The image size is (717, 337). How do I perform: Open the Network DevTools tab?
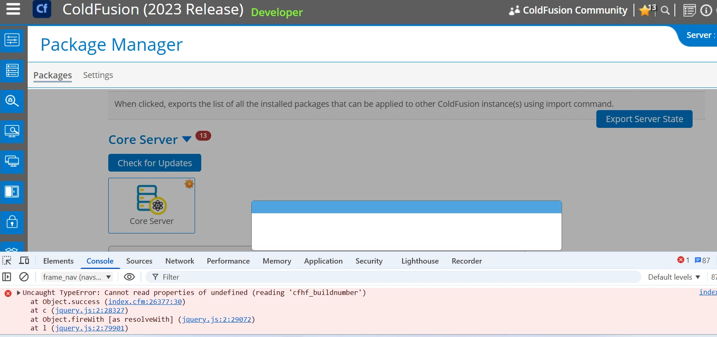180,261
